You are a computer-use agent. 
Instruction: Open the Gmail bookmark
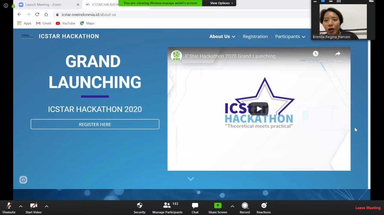pyautogui.click(x=43, y=23)
